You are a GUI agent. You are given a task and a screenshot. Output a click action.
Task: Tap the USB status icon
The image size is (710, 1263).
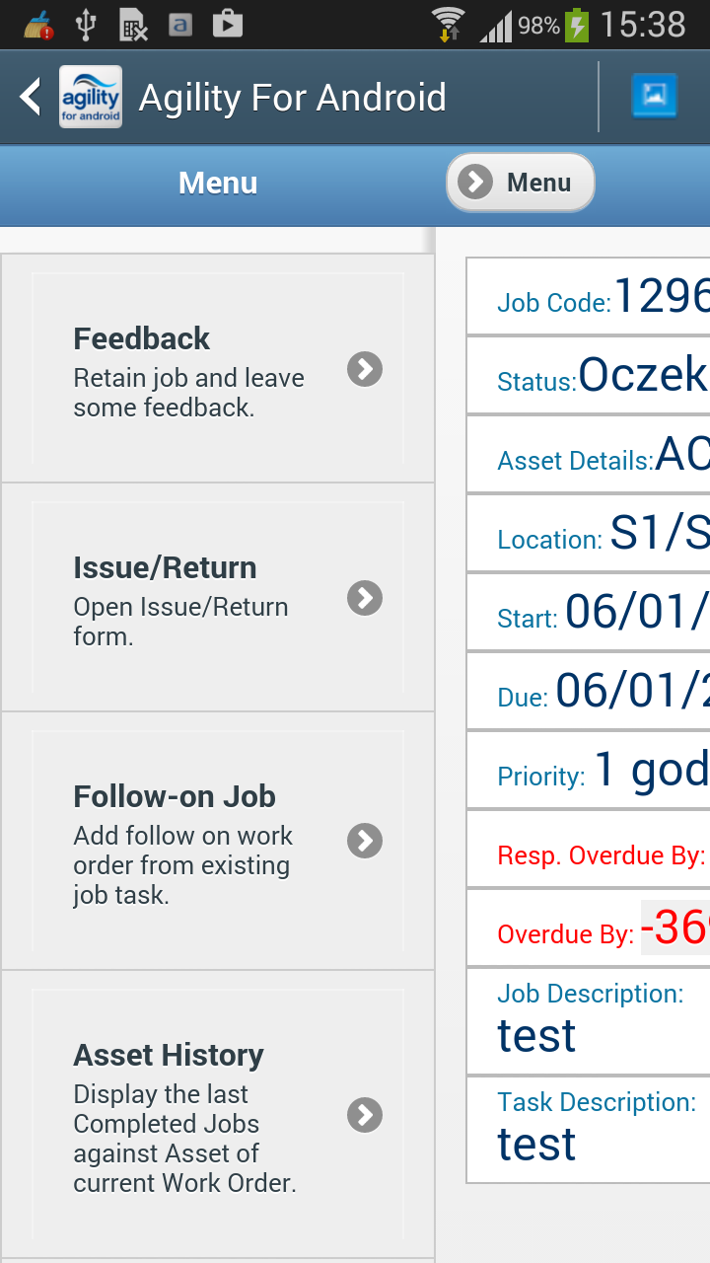(x=86, y=24)
